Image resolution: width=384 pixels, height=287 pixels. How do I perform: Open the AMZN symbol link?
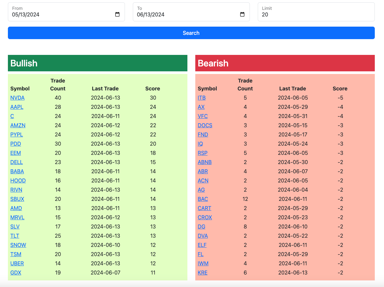pos(18,125)
